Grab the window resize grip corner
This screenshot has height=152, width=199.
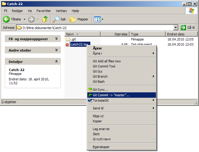[x=196, y=103]
